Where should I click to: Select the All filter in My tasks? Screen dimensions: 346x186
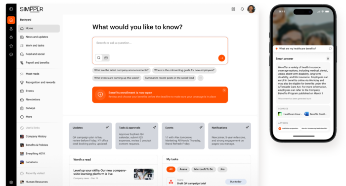point(171,170)
